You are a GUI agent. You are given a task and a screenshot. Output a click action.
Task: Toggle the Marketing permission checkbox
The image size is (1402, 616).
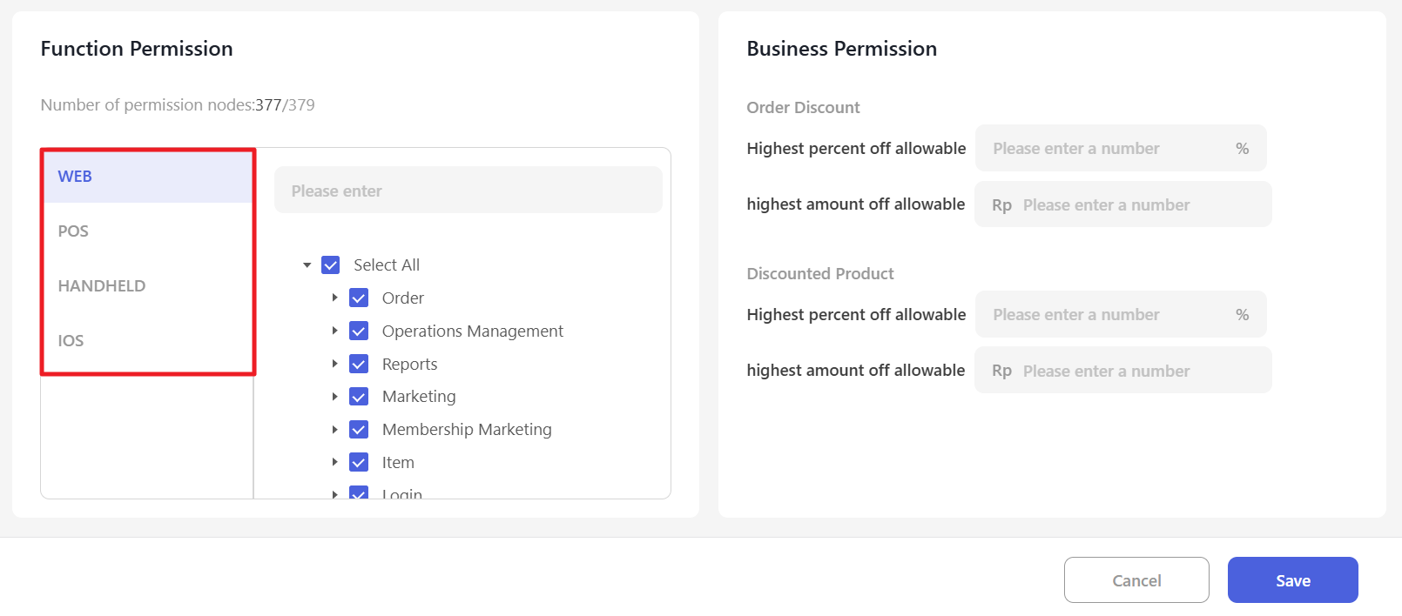359,397
